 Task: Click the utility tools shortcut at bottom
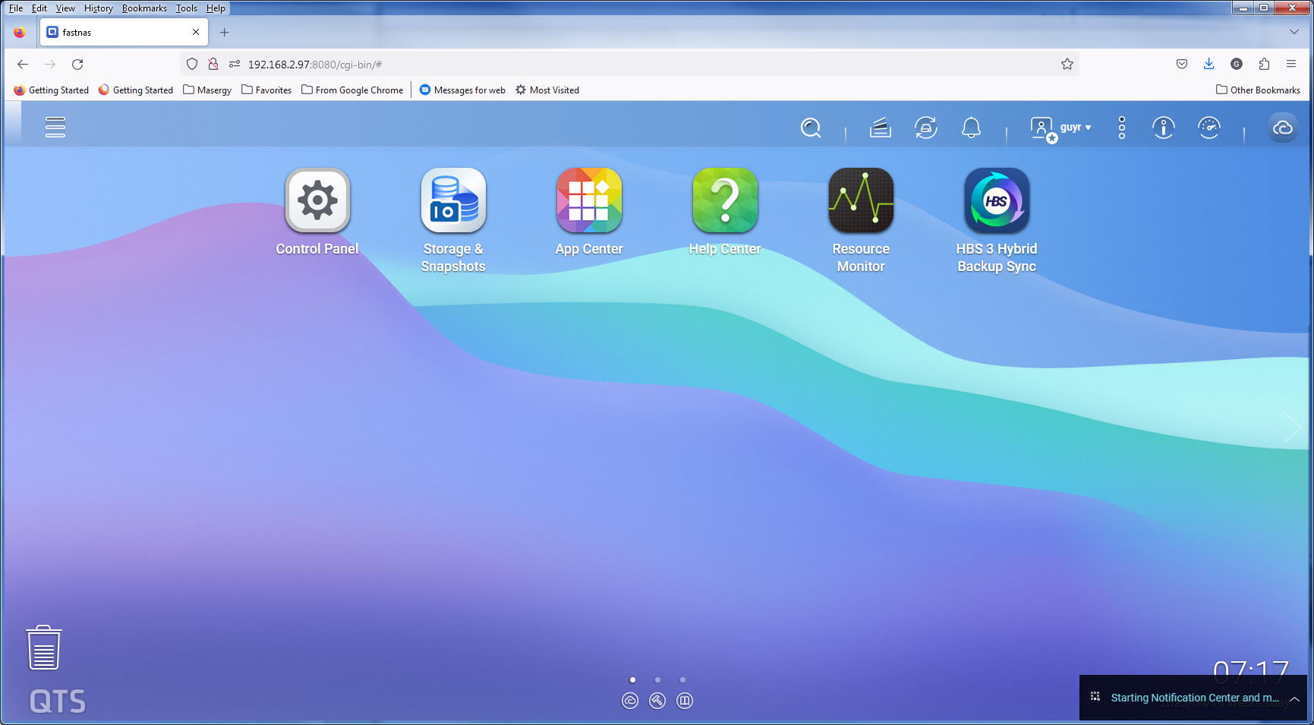pyautogui.click(x=657, y=701)
